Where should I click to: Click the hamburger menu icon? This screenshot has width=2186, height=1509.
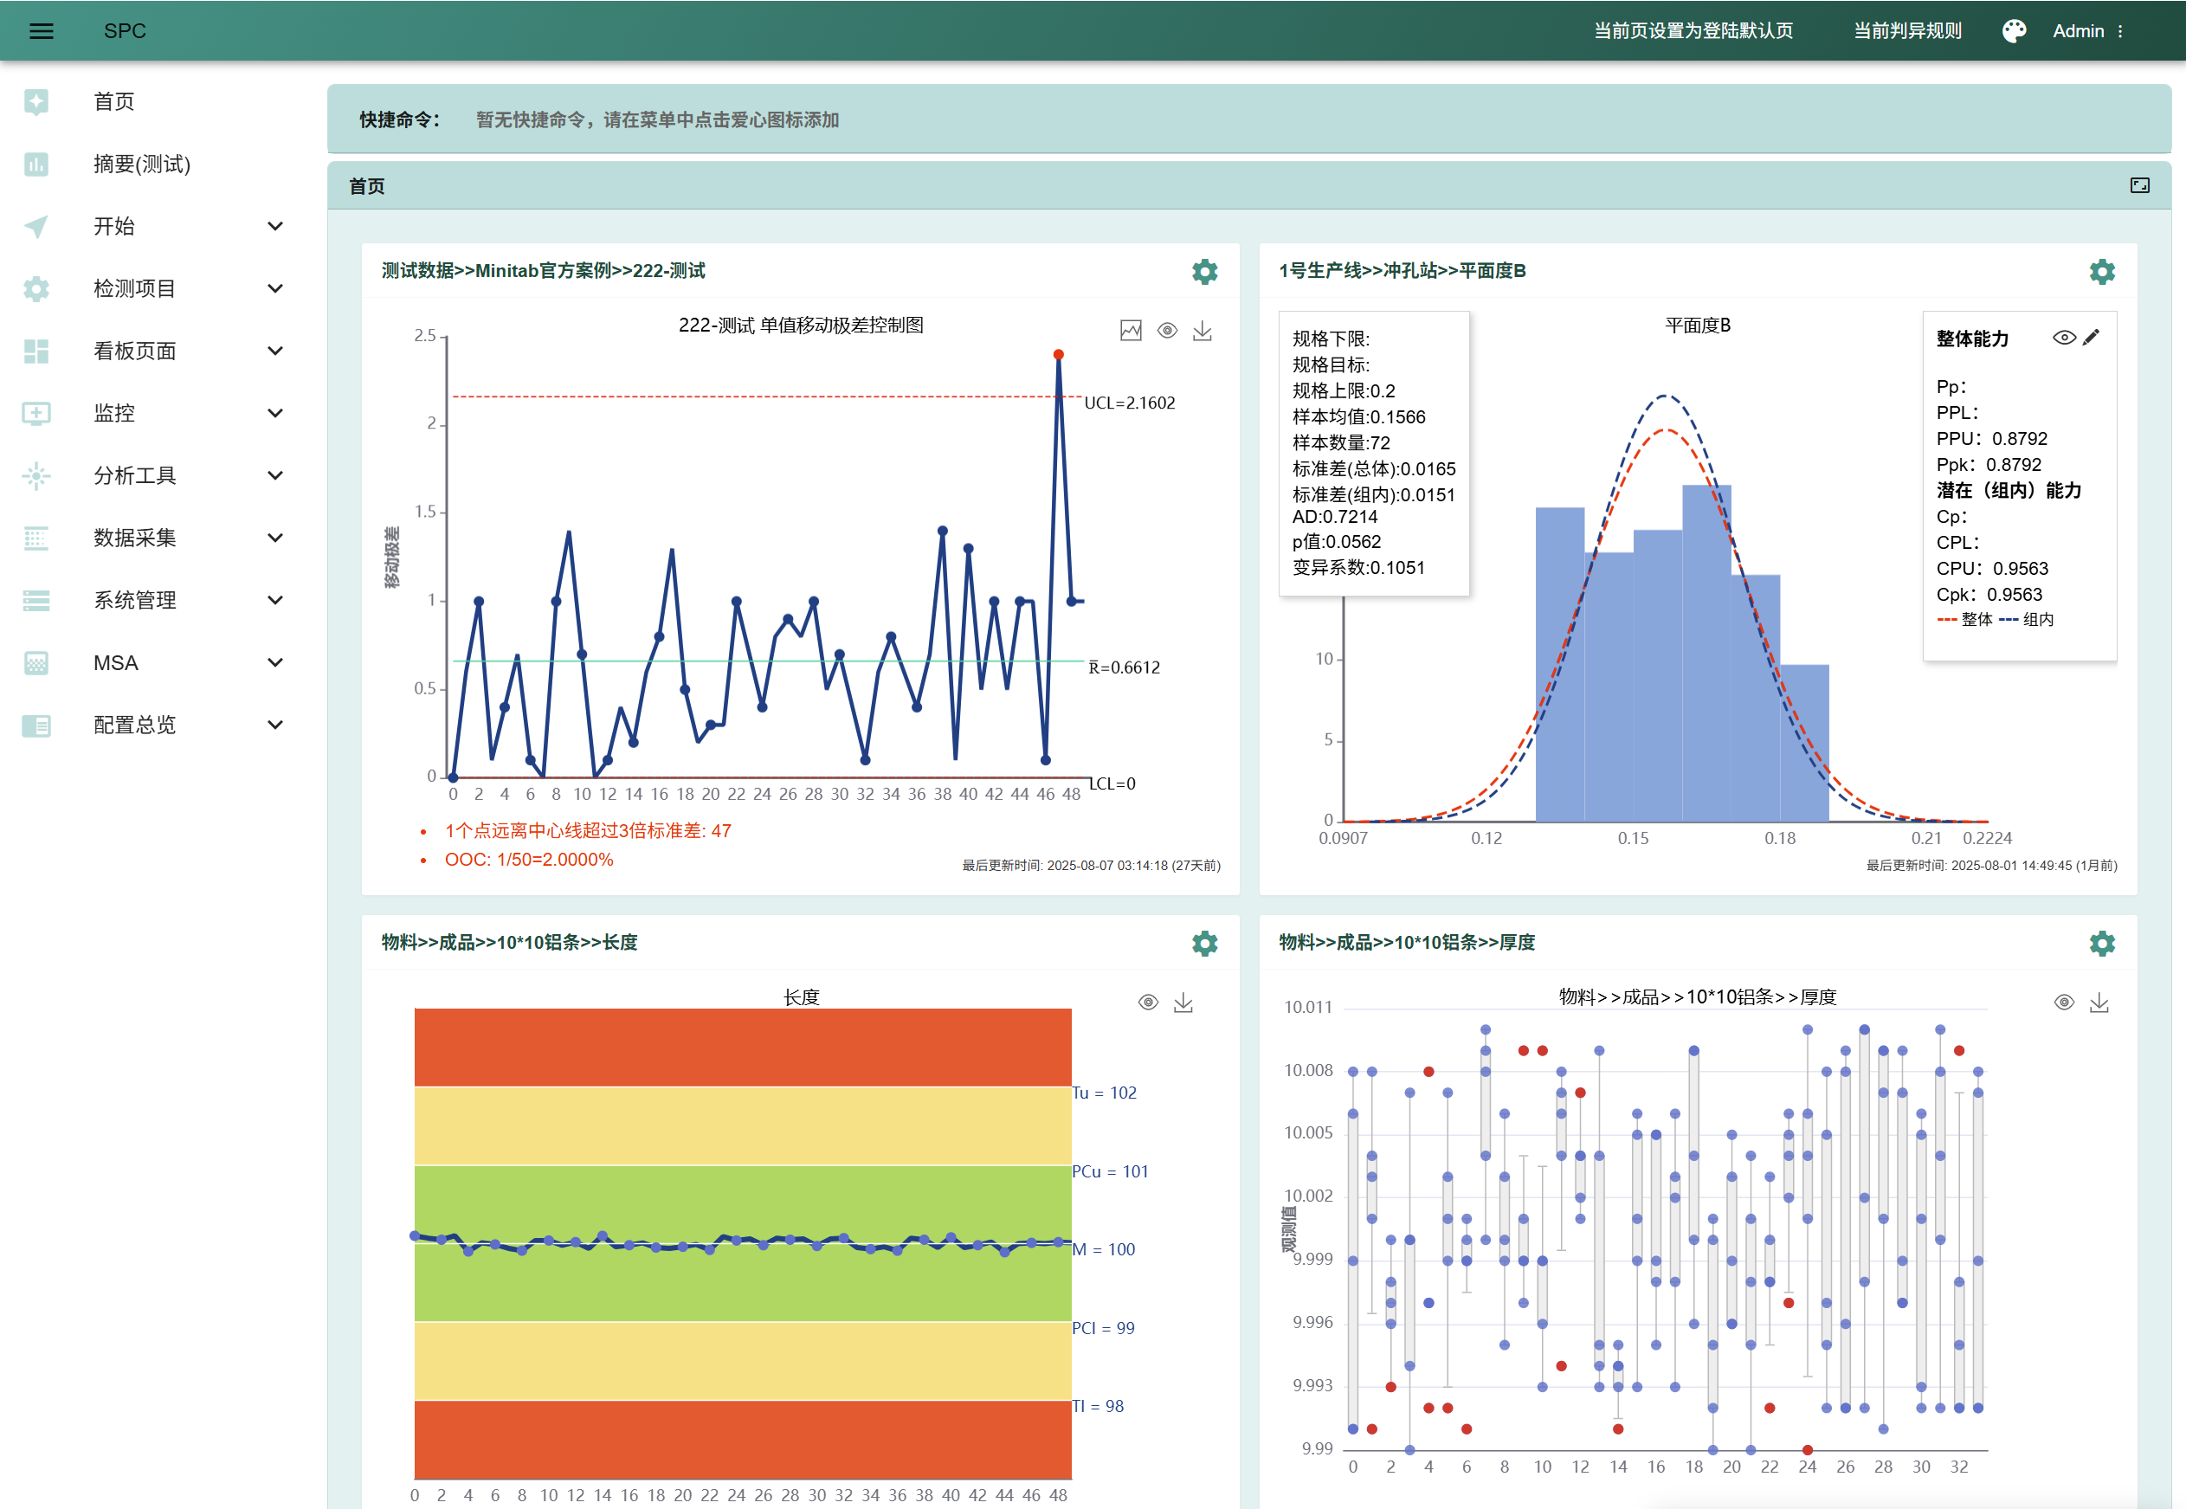click(41, 31)
